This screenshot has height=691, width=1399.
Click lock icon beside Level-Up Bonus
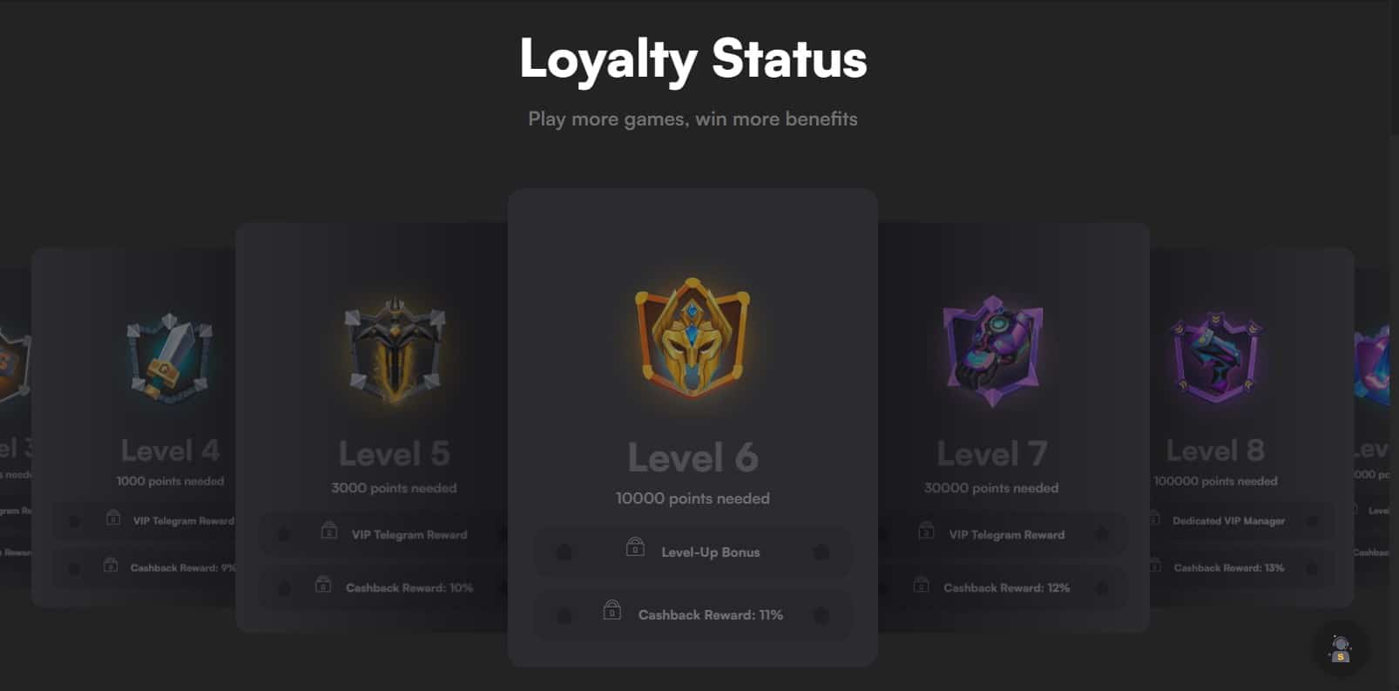[635, 547]
